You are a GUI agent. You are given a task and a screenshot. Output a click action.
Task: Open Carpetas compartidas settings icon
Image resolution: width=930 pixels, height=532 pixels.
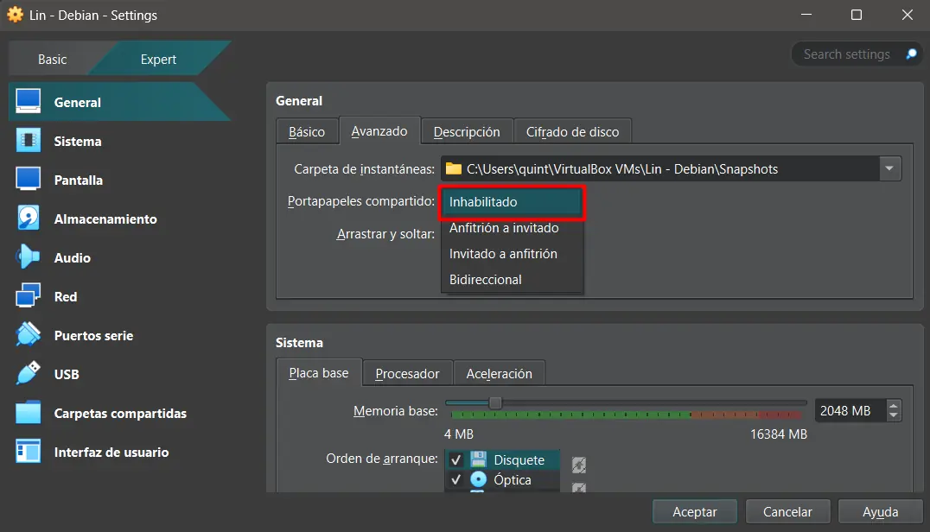[x=28, y=413]
